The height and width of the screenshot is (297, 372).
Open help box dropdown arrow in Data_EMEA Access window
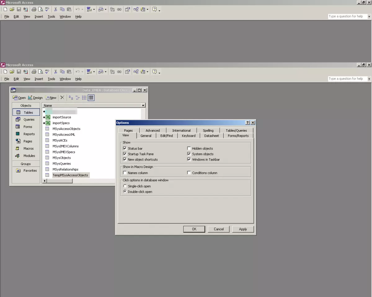(369, 79)
